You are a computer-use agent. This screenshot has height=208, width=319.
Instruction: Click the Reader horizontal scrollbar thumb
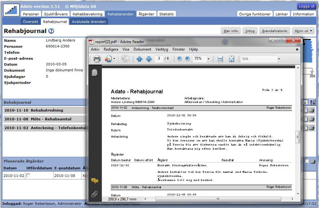click(x=218, y=199)
